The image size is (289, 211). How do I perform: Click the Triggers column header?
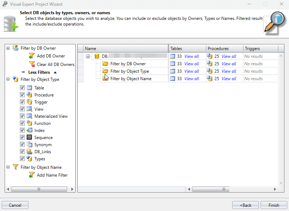(x=261, y=49)
